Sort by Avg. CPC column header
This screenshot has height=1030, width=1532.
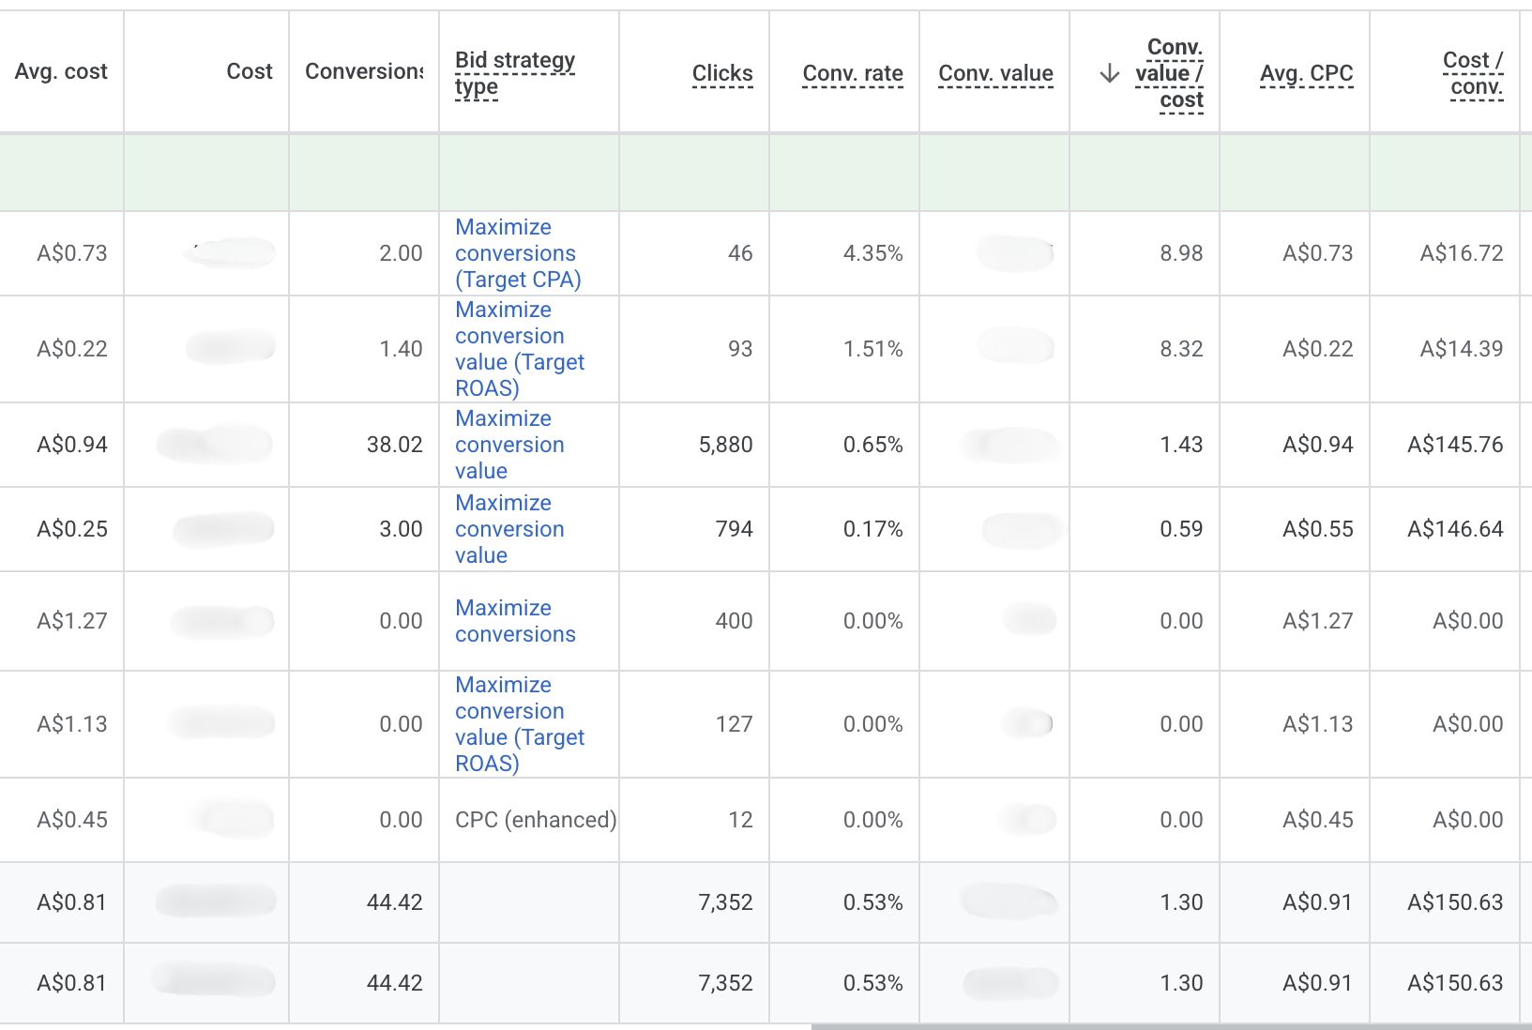pos(1306,73)
